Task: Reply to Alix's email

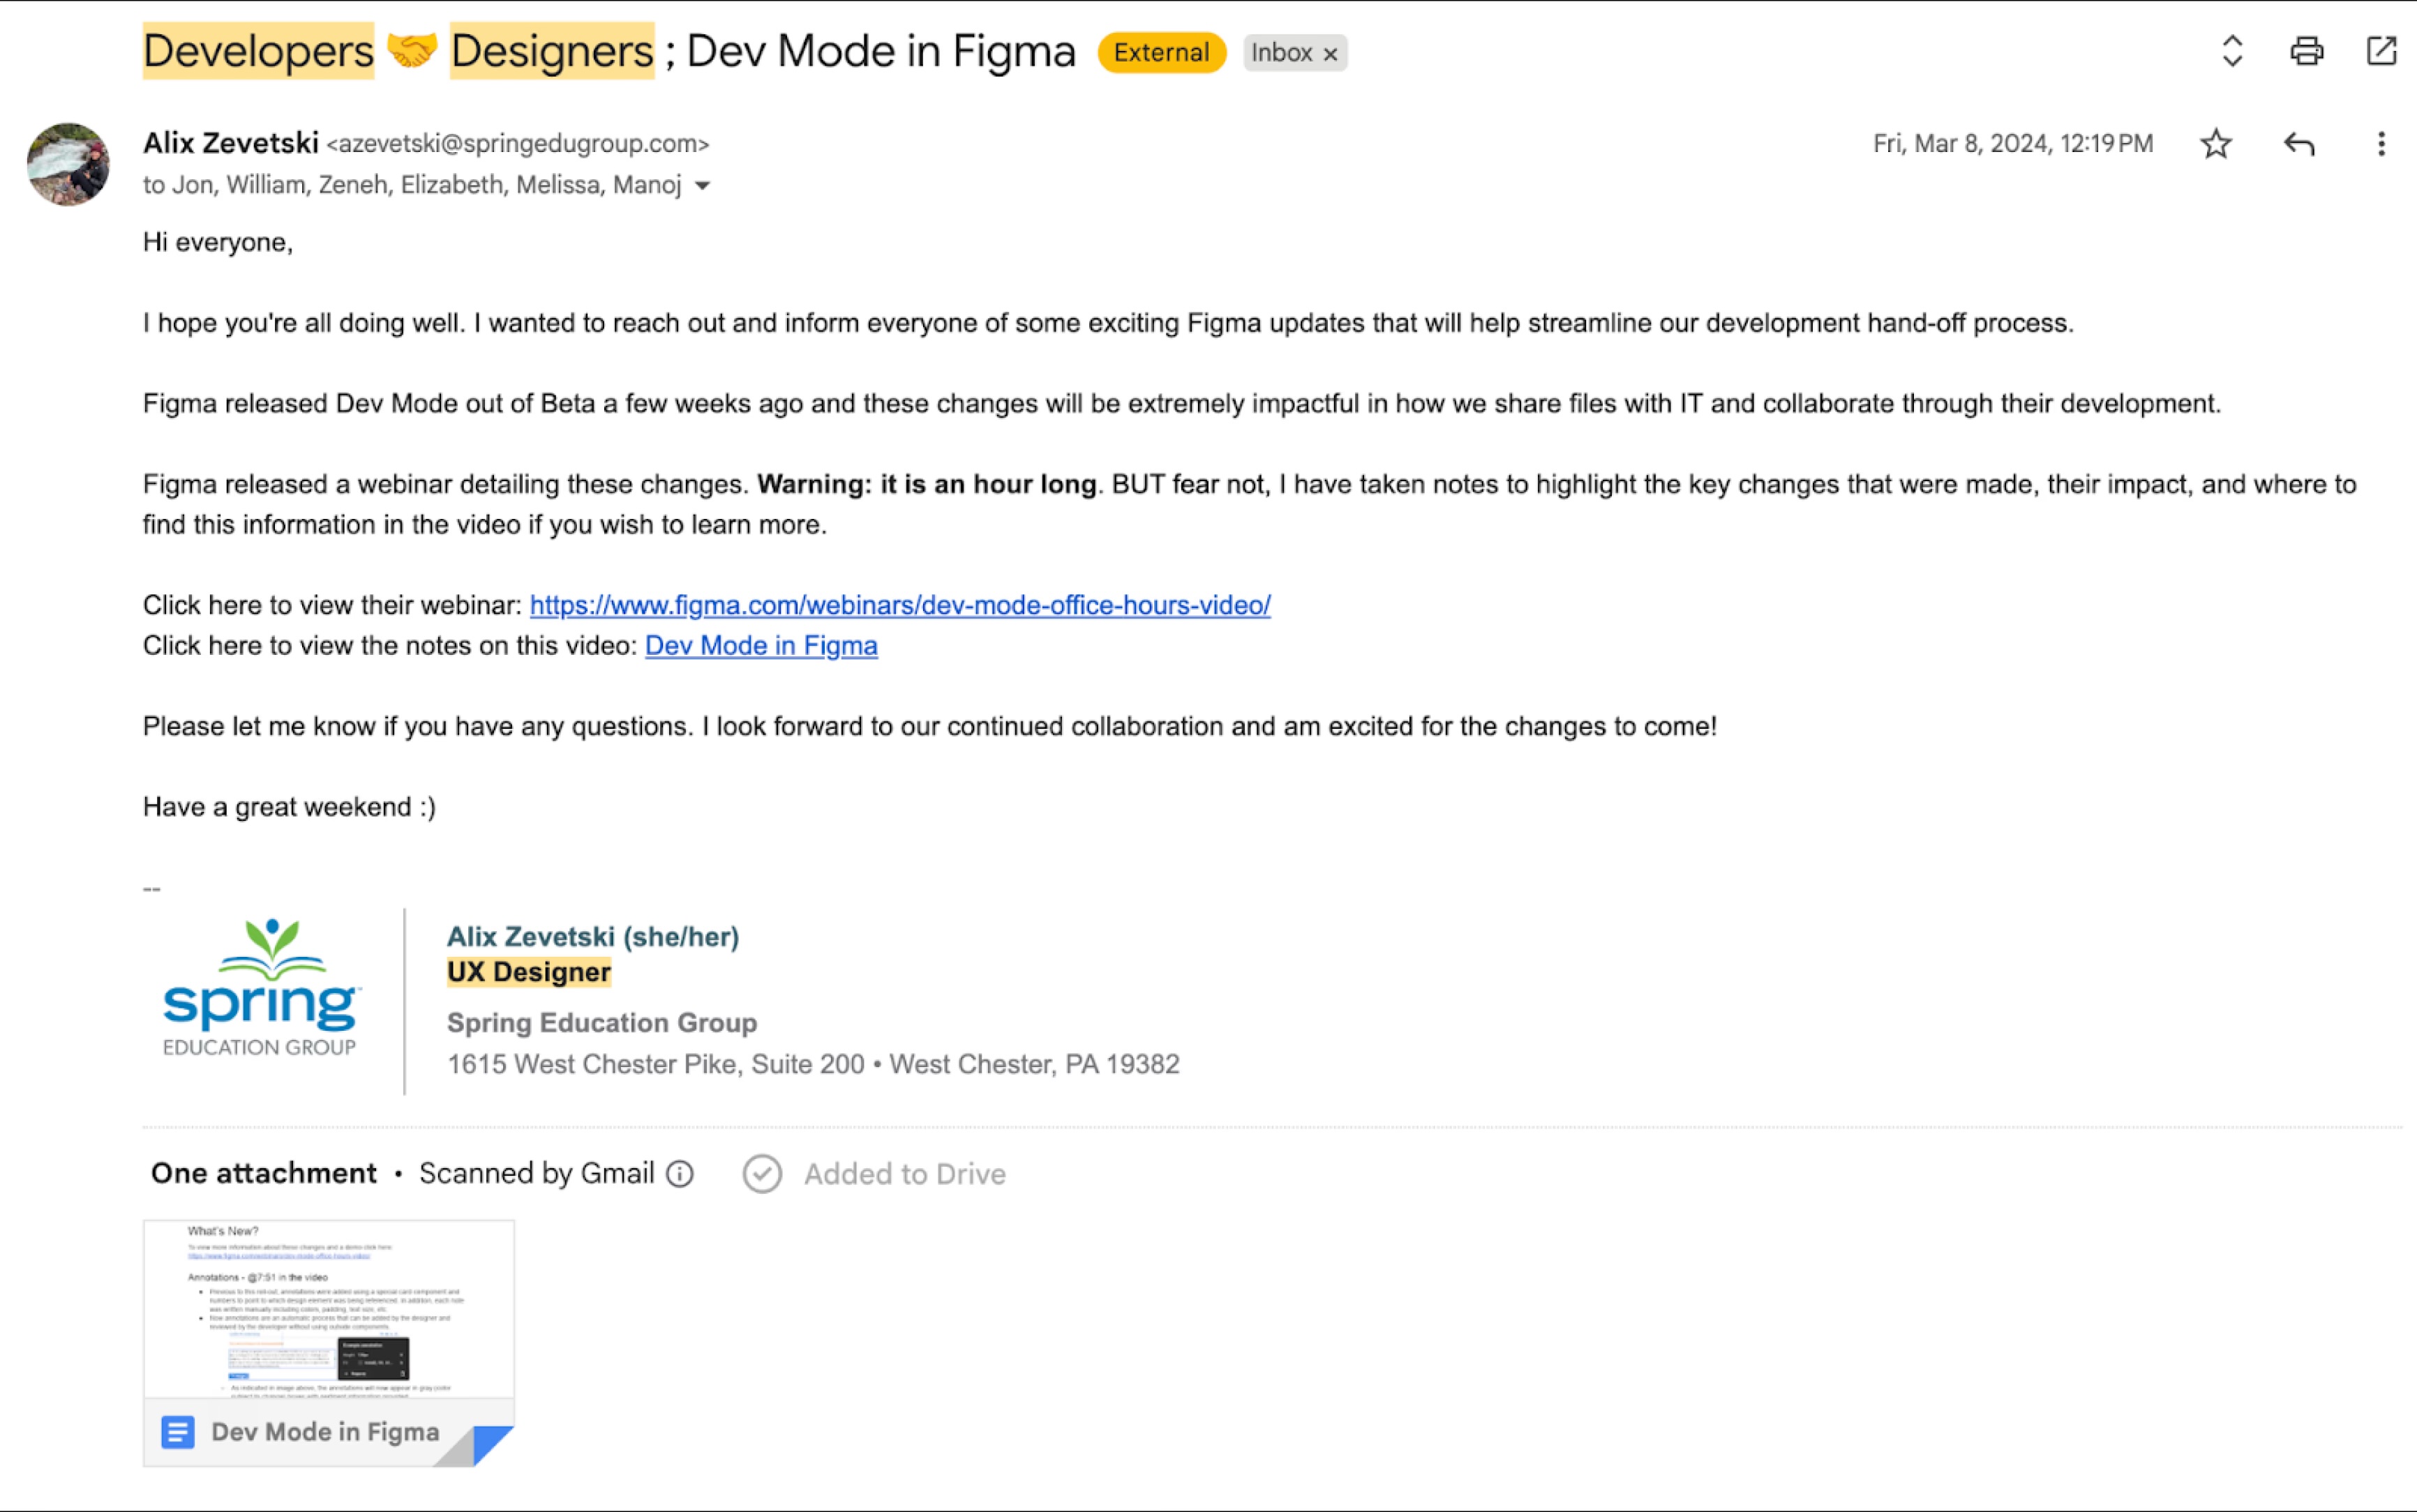Action: 2300,144
